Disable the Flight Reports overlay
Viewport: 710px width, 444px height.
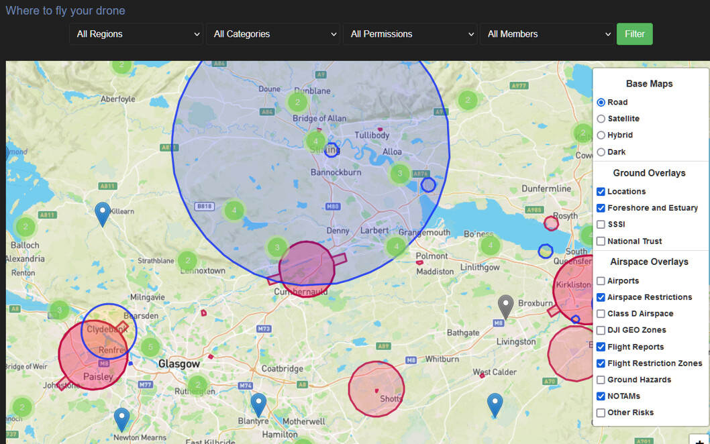click(x=601, y=347)
